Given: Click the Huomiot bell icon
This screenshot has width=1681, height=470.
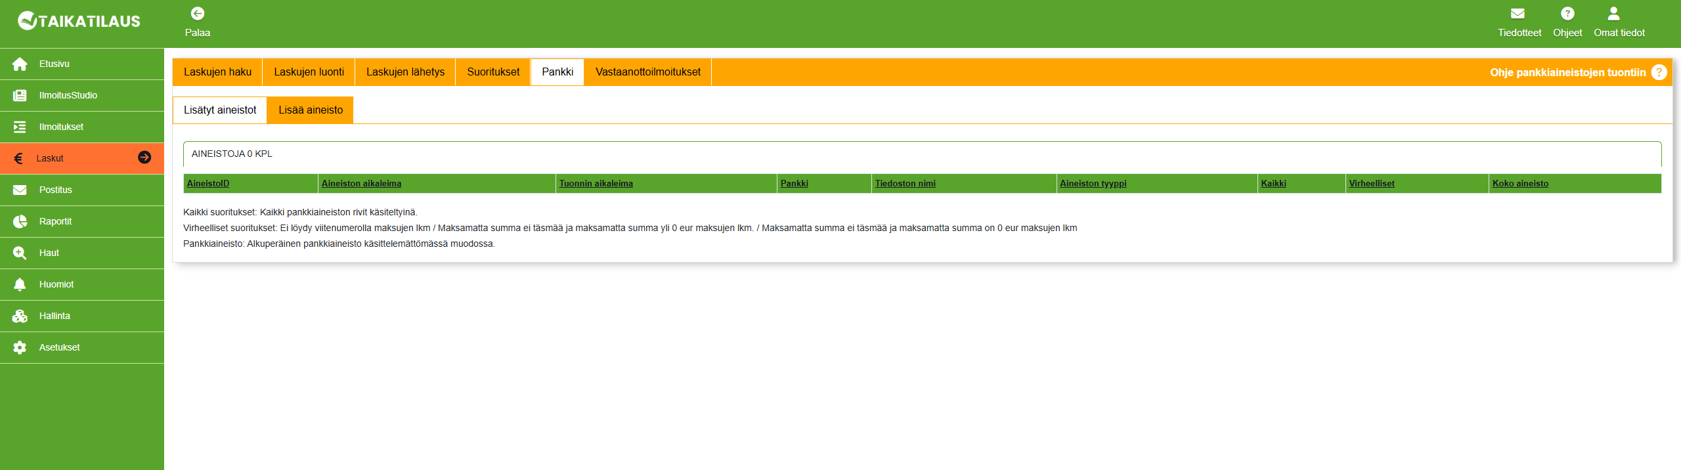Looking at the screenshot, I should 20,285.
